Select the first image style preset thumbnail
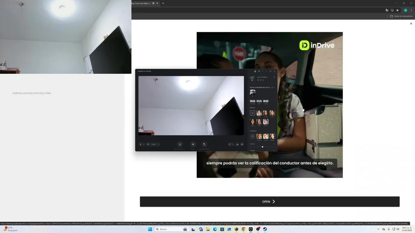 pos(253,101)
